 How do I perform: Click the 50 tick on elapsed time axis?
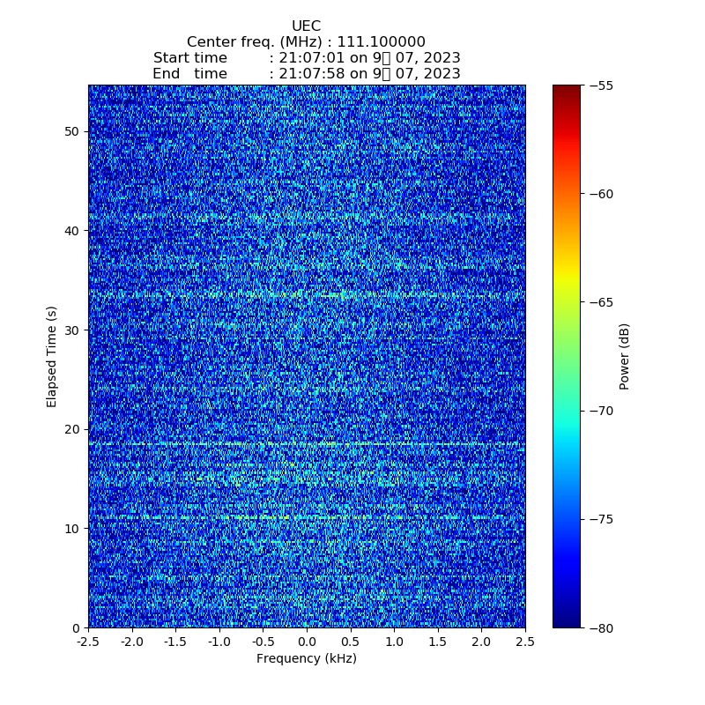(x=72, y=131)
